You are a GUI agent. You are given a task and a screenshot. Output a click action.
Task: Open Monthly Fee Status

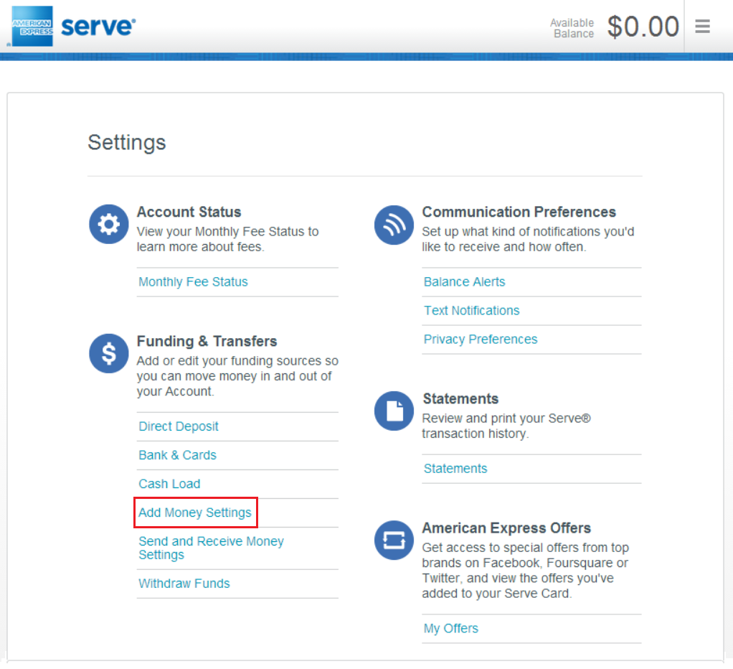click(x=192, y=281)
